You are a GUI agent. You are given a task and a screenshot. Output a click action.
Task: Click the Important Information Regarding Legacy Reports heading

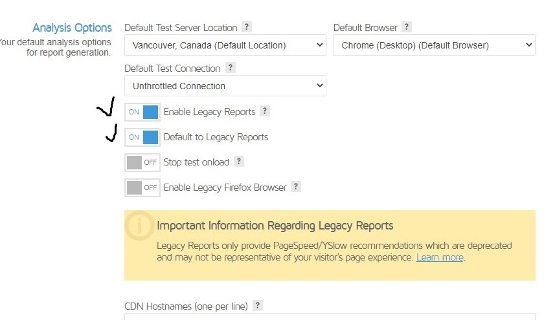[275, 226]
